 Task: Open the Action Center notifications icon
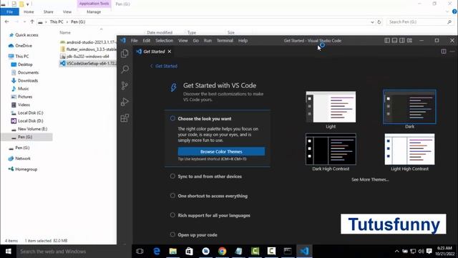[x=429, y=252]
